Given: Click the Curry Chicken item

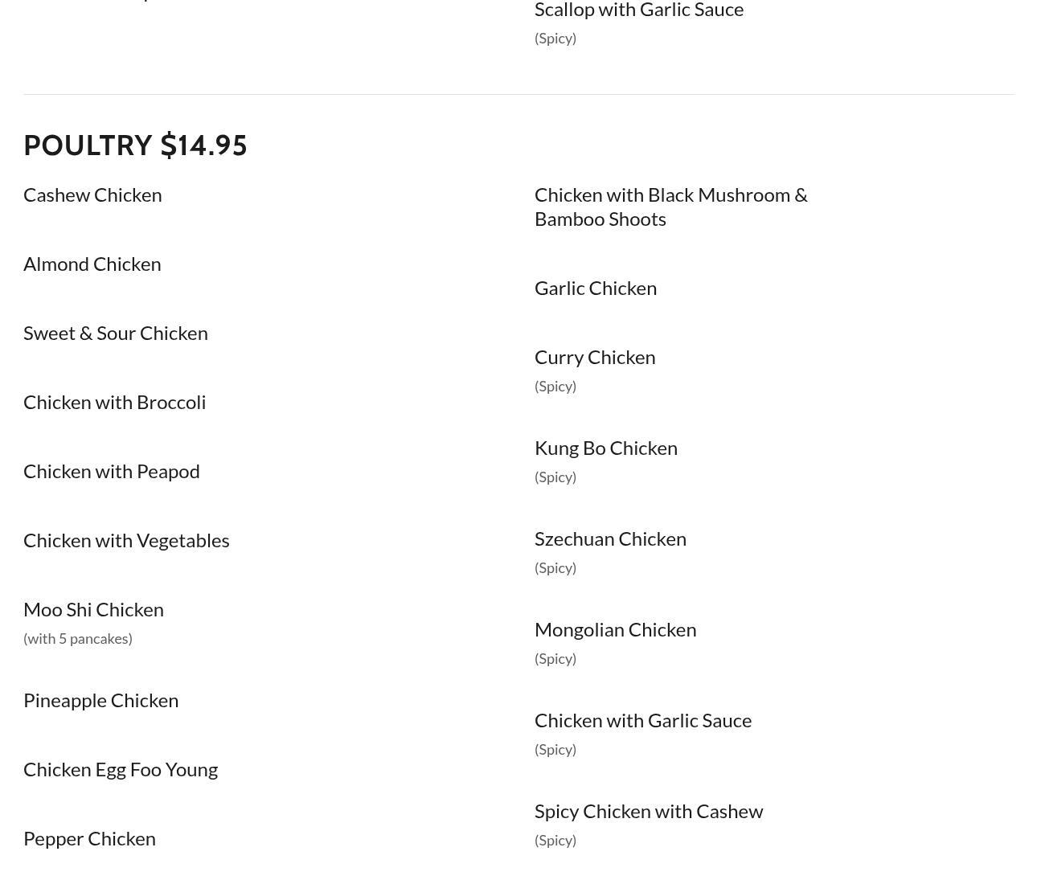Looking at the screenshot, I should [595, 358].
